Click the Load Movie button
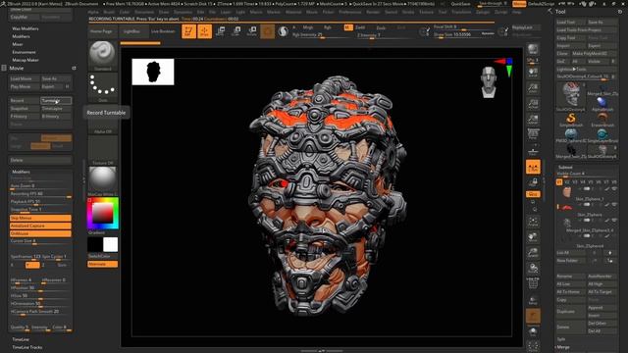Image resolution: width=628 pixels, height=353 pixels. click(x=24, y=78)
